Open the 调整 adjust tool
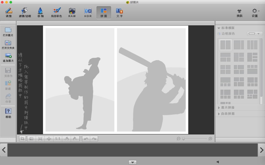The height and width of the screenshot is (165, 265). point(9,13)
